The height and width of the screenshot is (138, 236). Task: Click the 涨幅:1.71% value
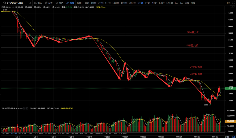[x=66, y=7]
